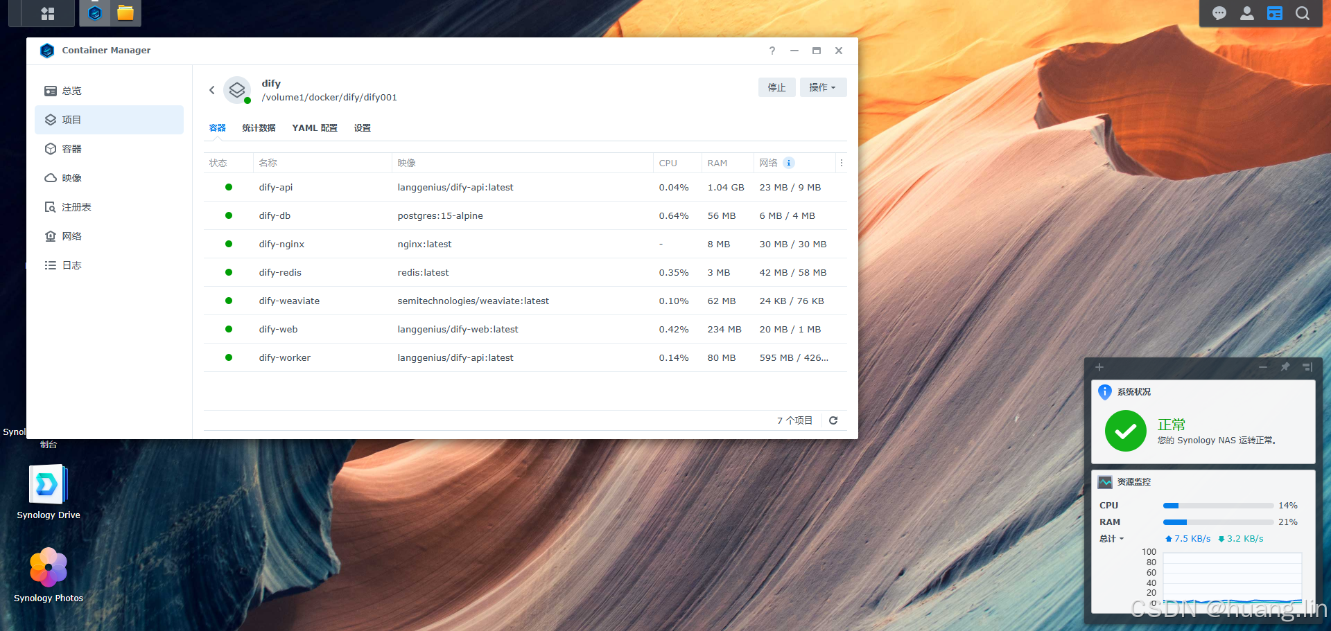Refresh the container list with the reload icon
The height and width of the screenshot is (631, 1331).
pyautogui.click(x=833, y=420)
